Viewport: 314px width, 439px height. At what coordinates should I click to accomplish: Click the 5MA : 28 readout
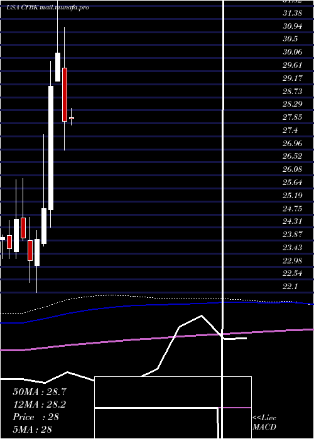[32, 429]
